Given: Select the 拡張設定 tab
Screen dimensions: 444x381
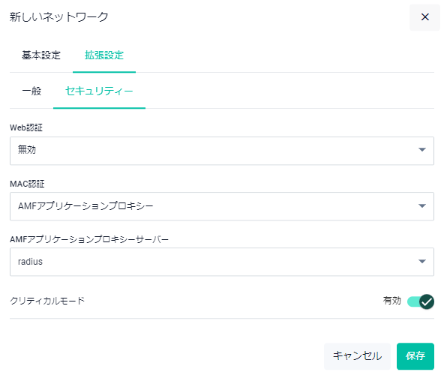Looking at the screenshot, I should pyautogui.click(x=104, y=55).
